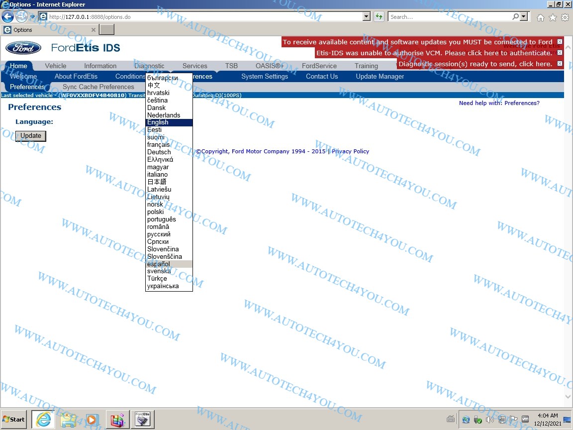Click the Internet Explorer back arrow button
Screen dimensions: 573x430
(7, 16)
